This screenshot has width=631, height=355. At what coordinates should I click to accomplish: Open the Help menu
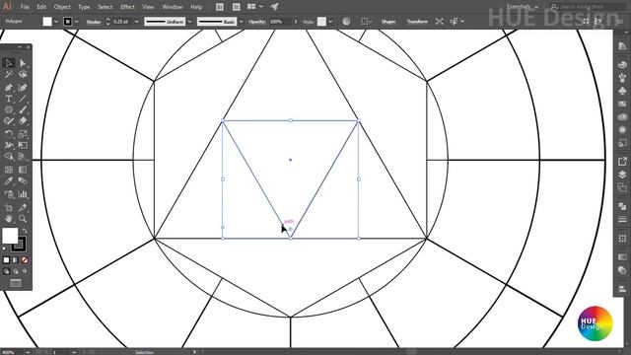pyautogui.click(x=196, y=7)
